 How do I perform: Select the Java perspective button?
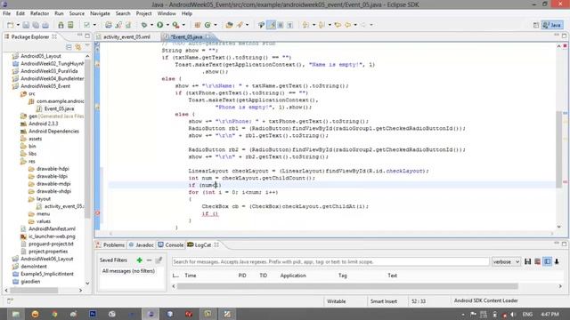(552, 25)
